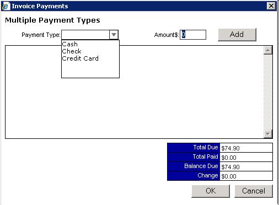Select Cash from the payment list
279x205 pixels.
(x=70, y=44)
